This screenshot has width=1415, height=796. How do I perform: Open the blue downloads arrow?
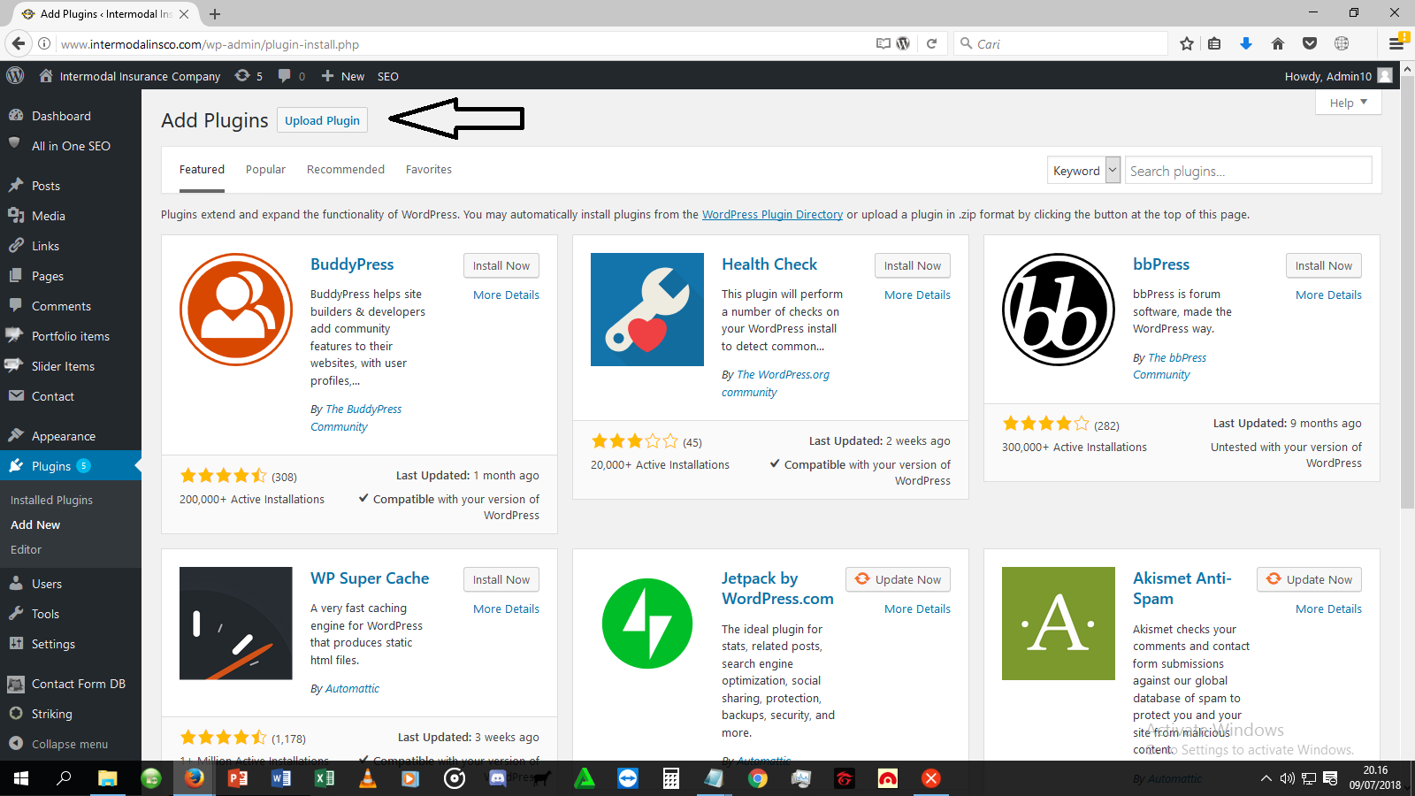click(x=1246, y=43)
